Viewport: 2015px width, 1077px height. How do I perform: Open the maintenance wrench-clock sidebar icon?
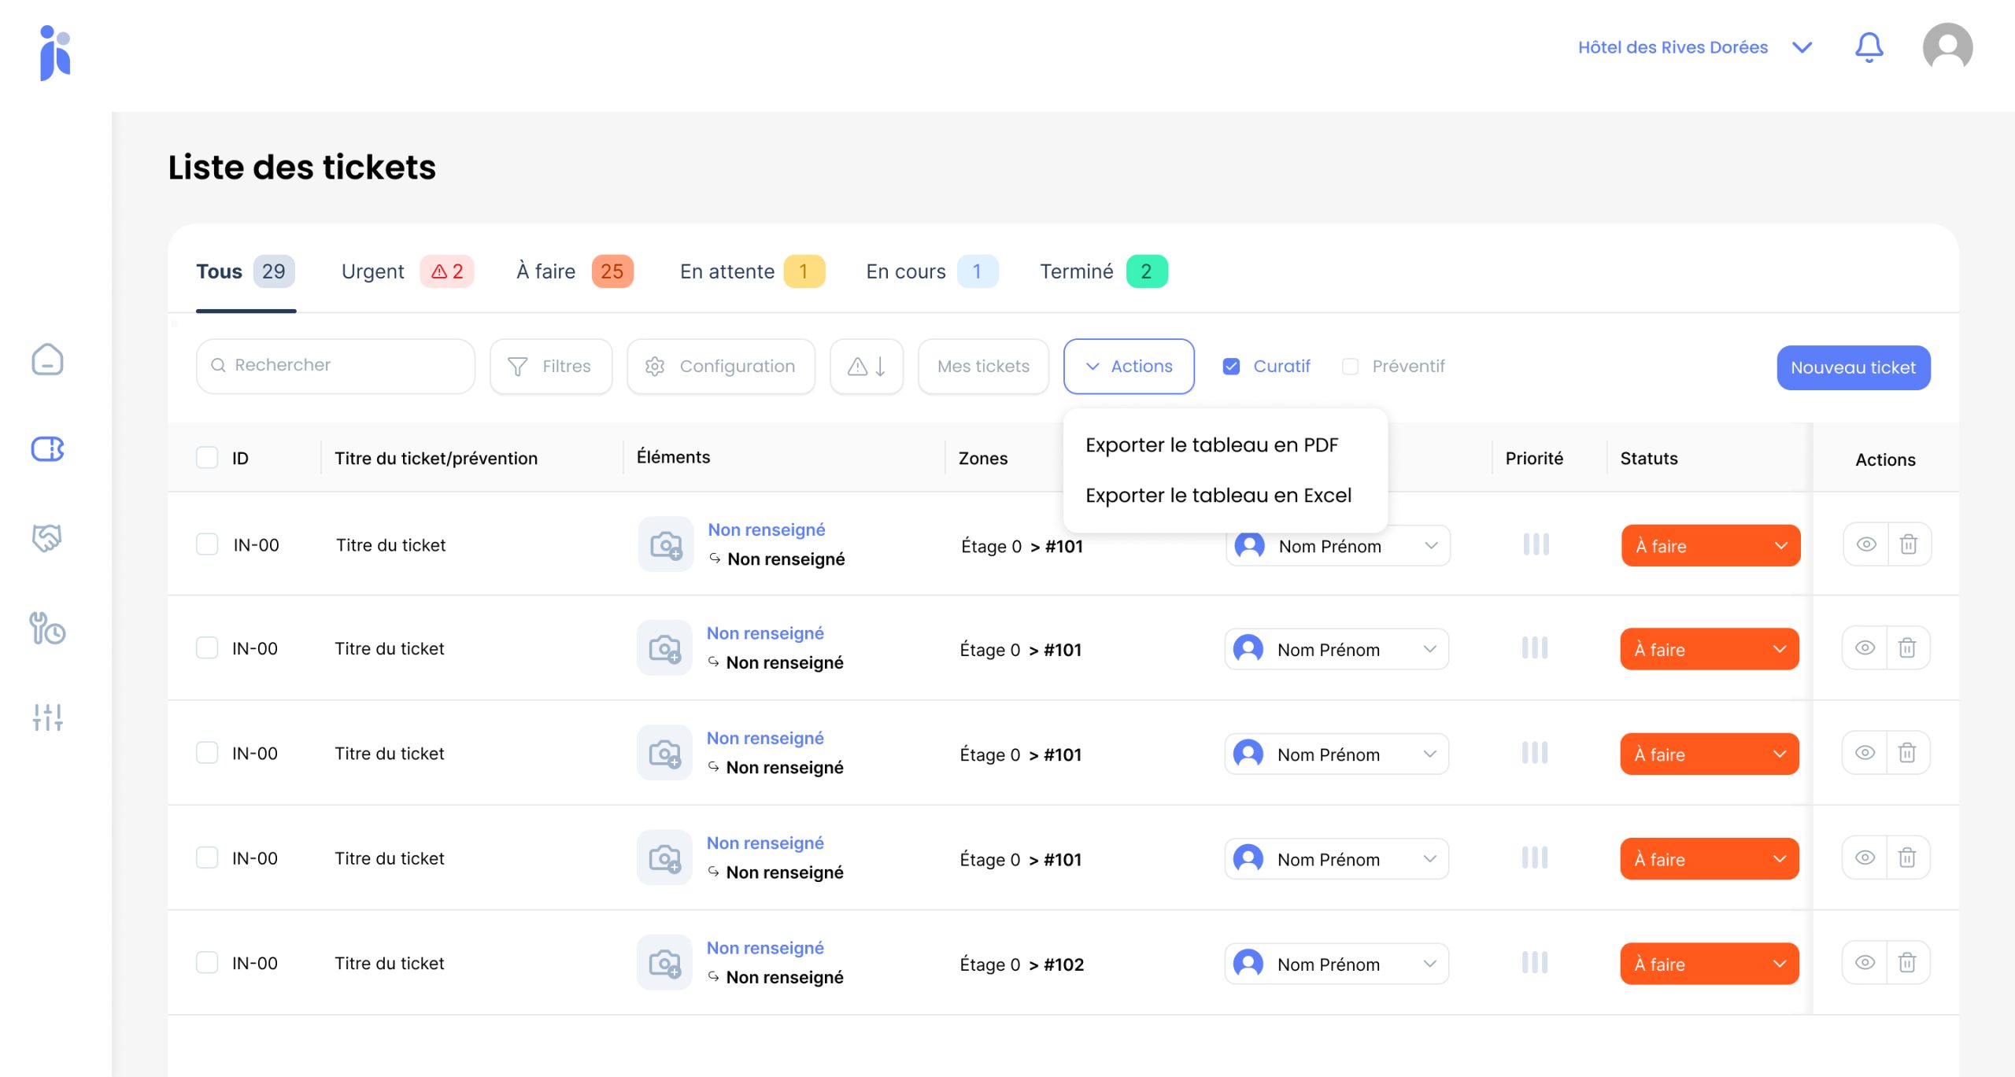[47, 628]
